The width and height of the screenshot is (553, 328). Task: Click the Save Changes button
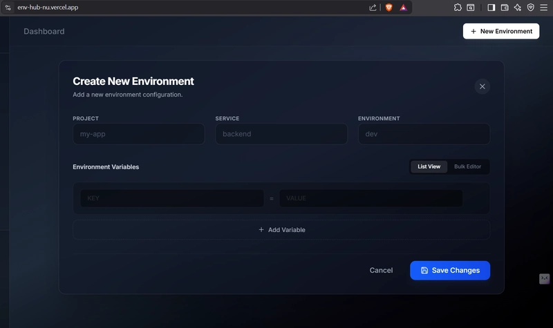click(449, 270)
